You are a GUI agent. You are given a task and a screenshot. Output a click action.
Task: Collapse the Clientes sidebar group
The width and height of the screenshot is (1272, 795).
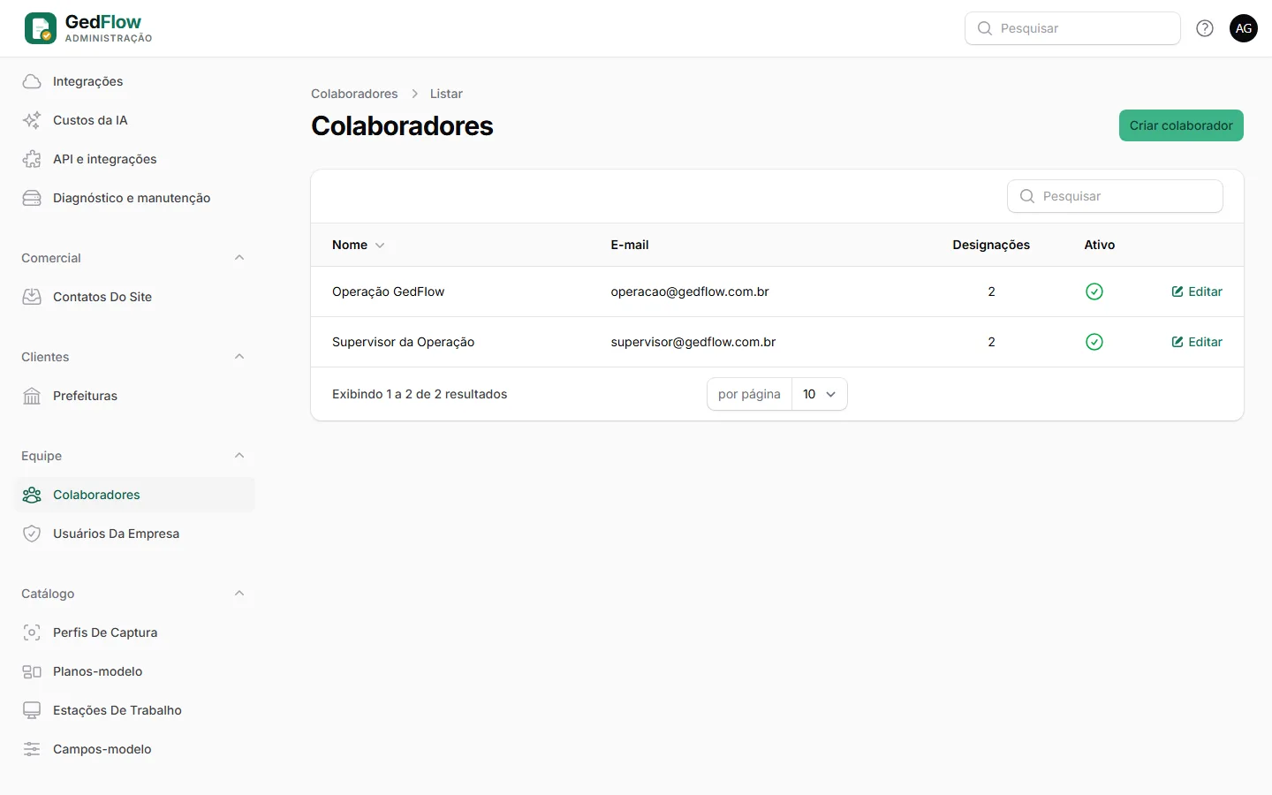click(x=239, y=357)
